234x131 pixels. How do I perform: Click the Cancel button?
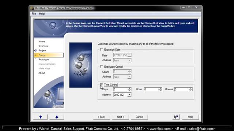(139, 117)
